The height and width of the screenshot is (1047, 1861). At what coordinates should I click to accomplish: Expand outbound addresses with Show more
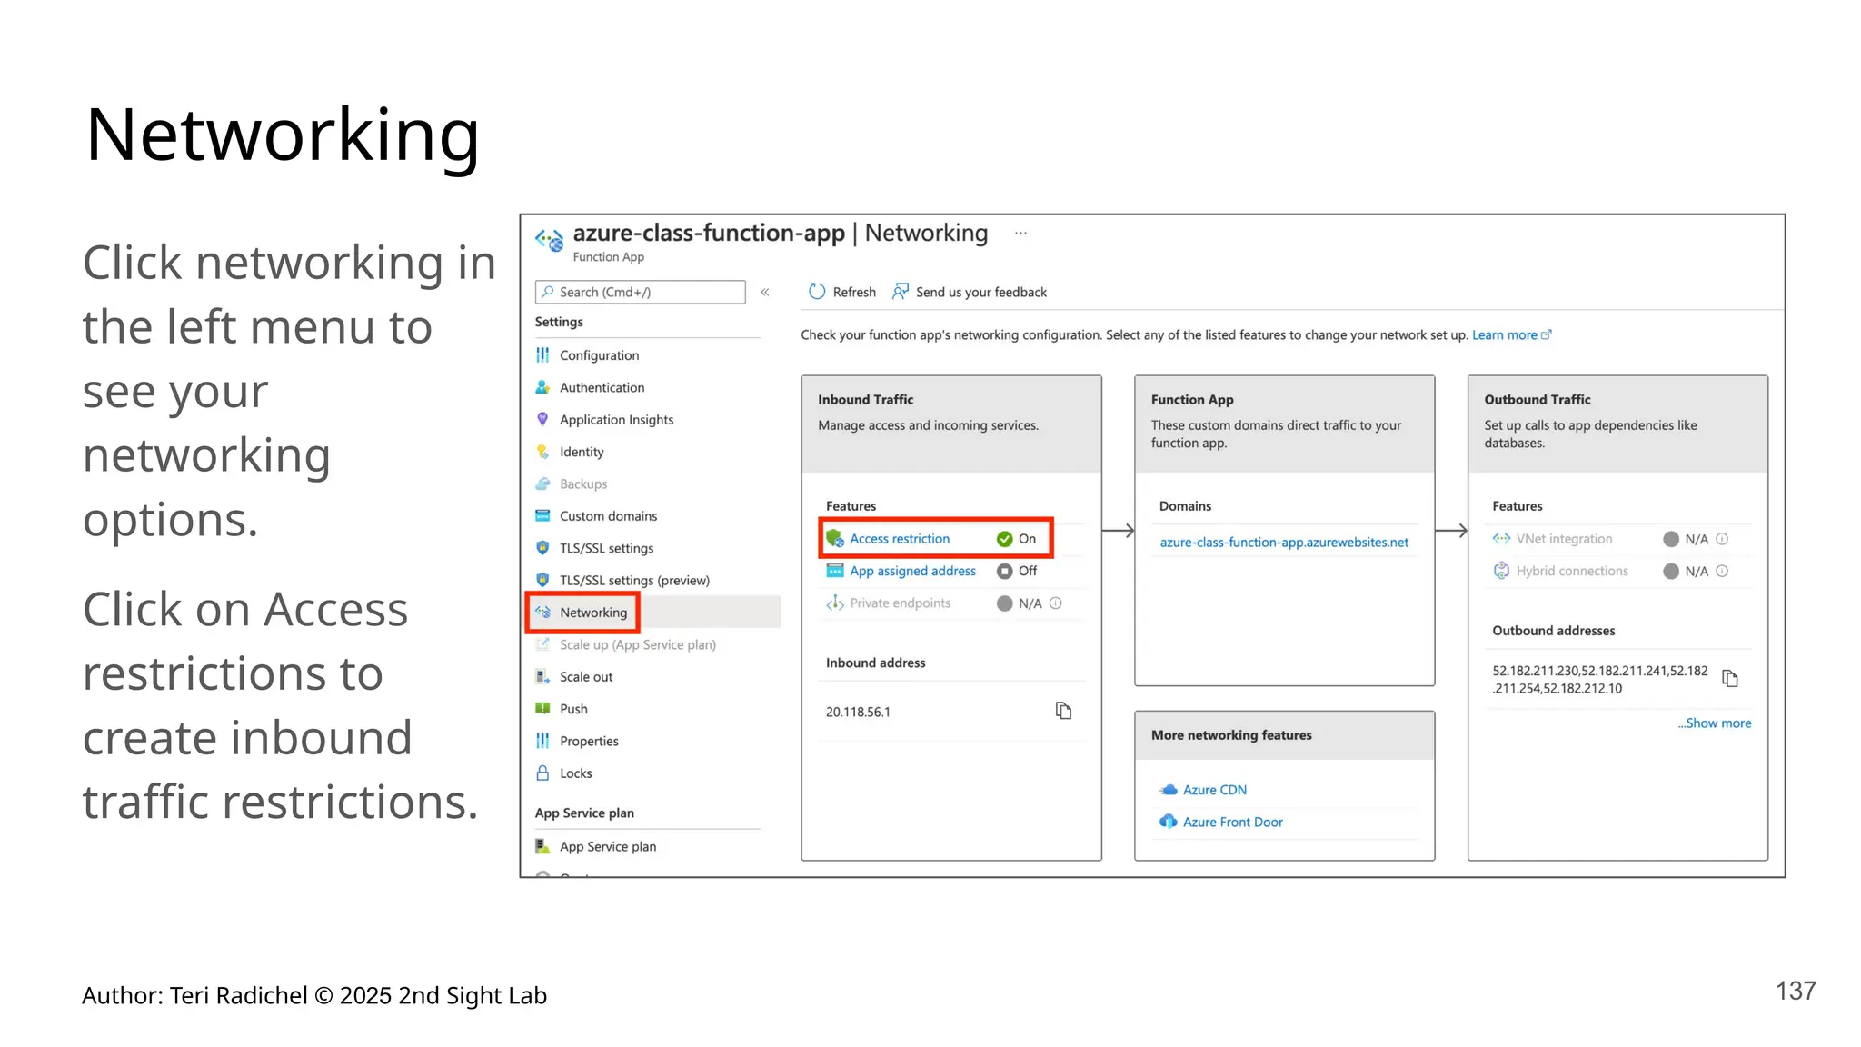[1715, 723]
